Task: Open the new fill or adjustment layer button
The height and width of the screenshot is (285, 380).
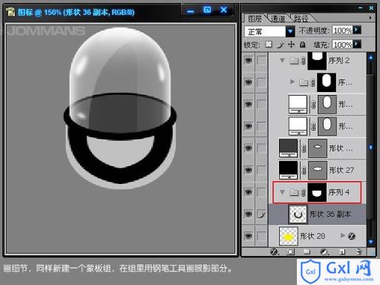Action: click(324, 252)
